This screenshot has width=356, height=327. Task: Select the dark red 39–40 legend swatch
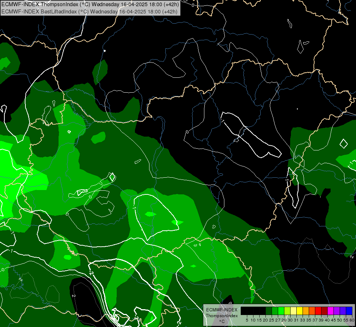(x=324, y=311)
